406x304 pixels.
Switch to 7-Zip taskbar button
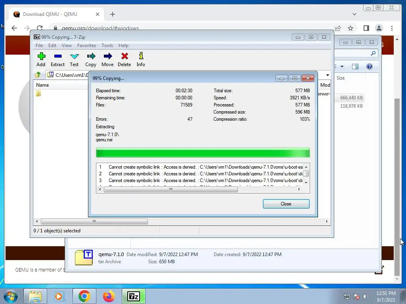134,296
